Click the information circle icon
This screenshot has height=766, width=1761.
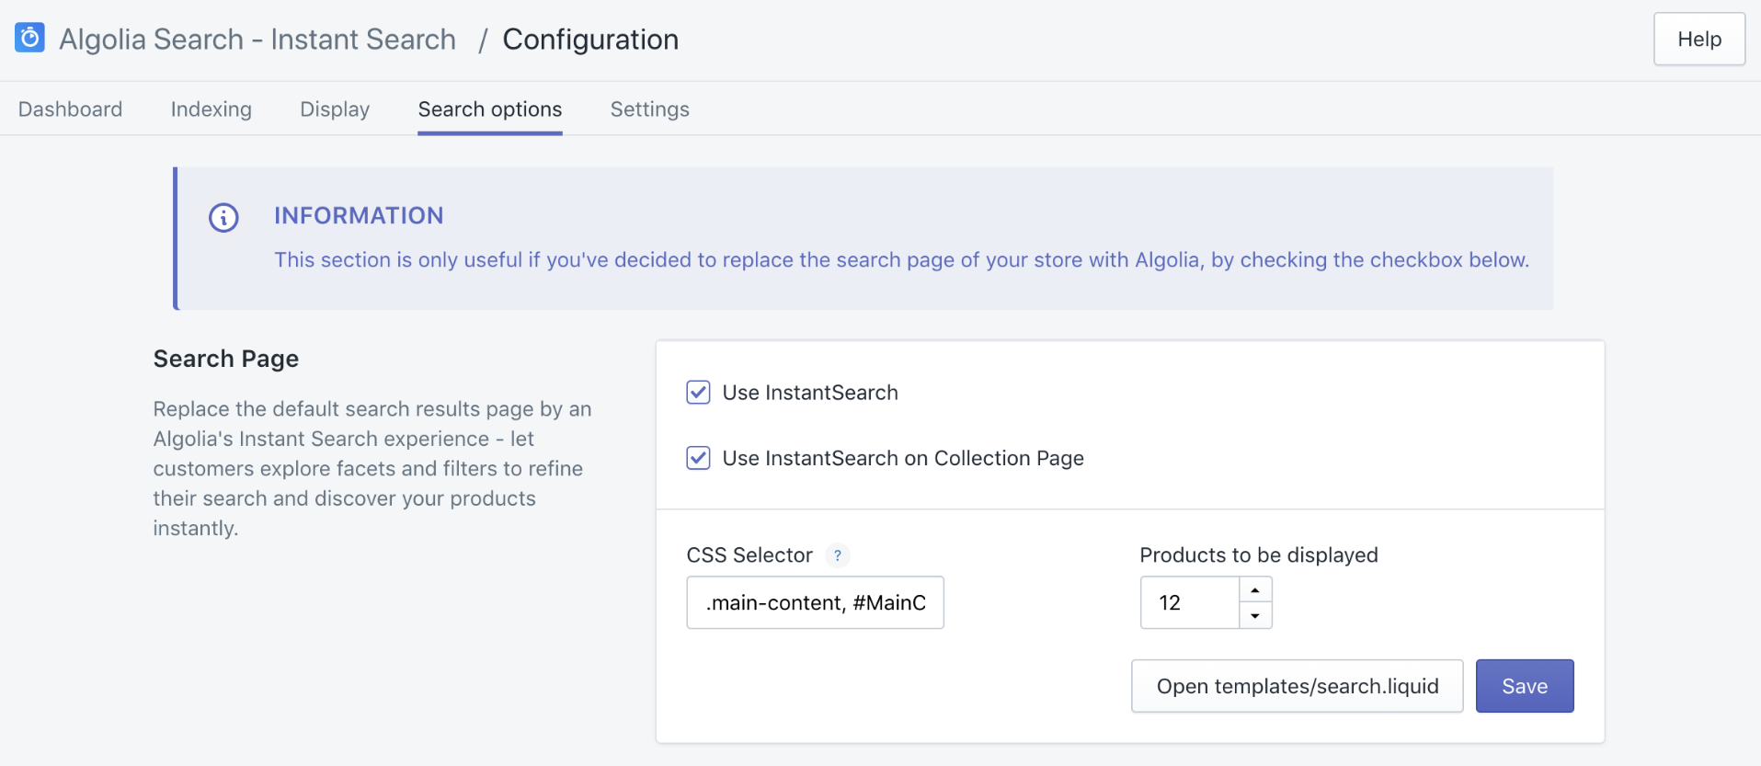coord(223,218)
